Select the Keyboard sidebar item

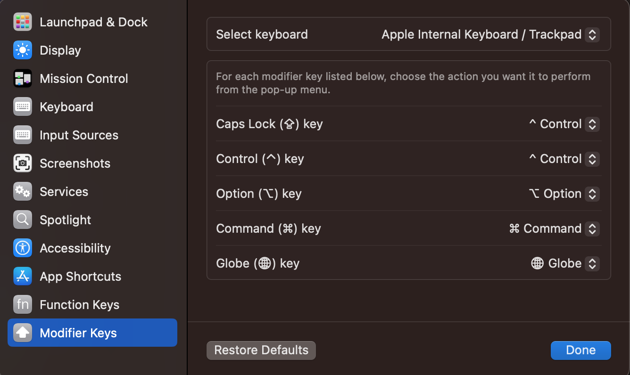pos(66,107)
